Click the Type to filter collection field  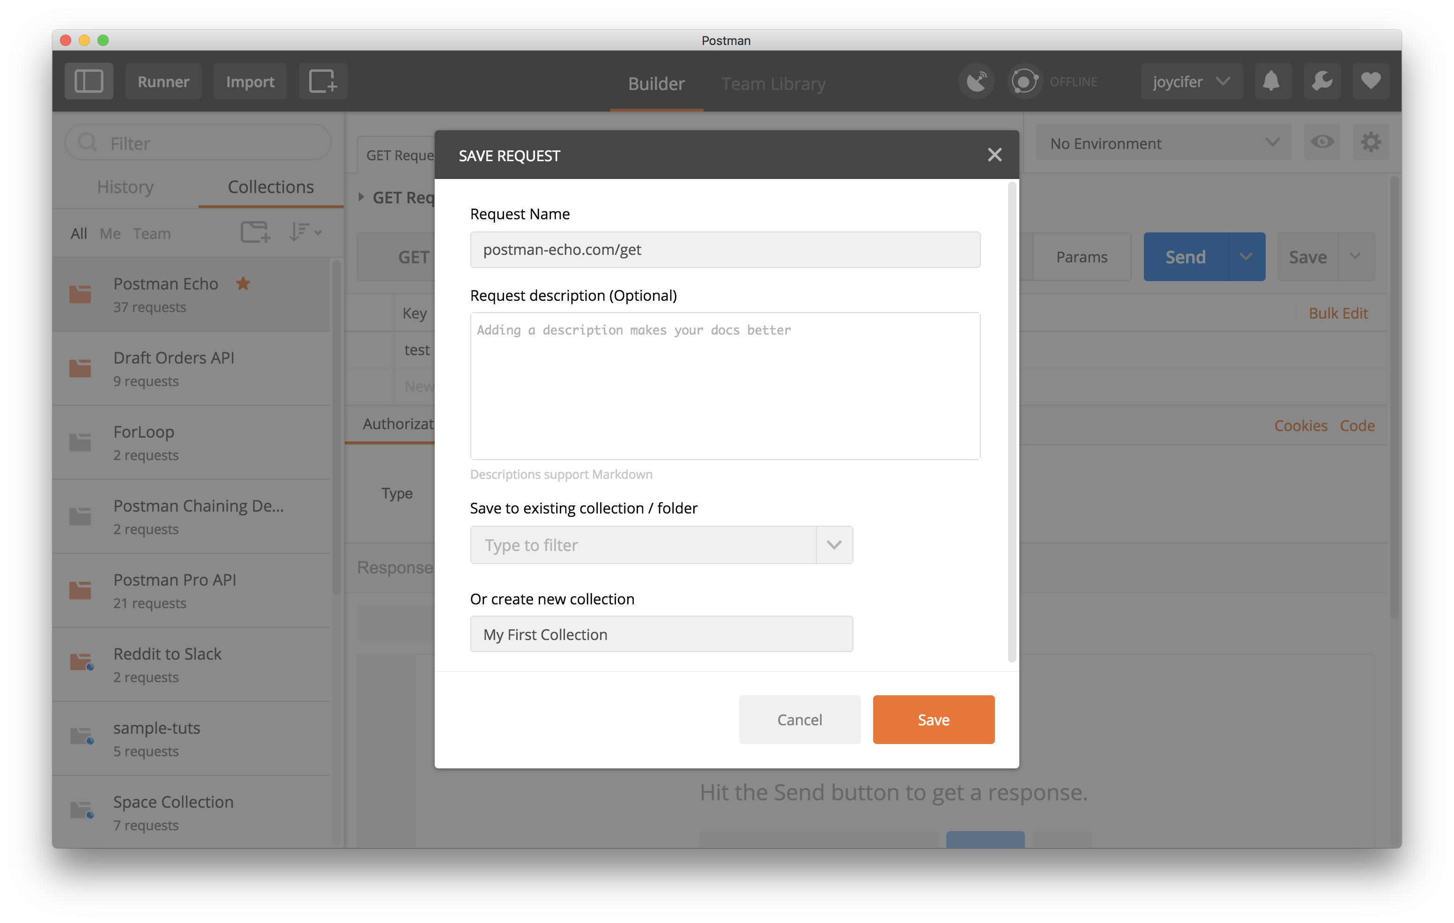(x=643, y=545)
